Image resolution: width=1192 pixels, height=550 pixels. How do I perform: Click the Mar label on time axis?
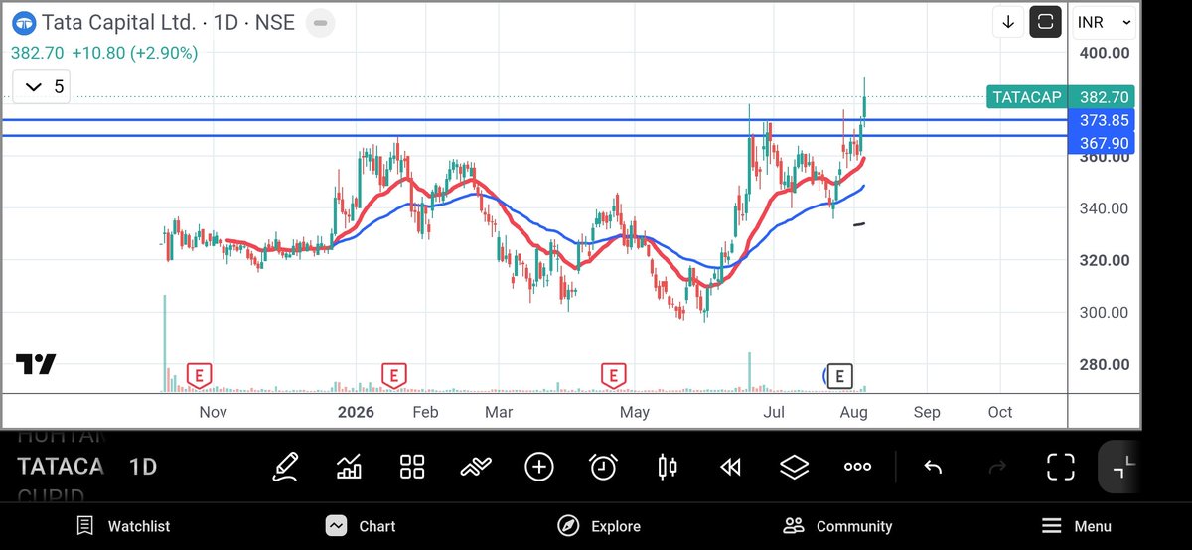point(498,412)
